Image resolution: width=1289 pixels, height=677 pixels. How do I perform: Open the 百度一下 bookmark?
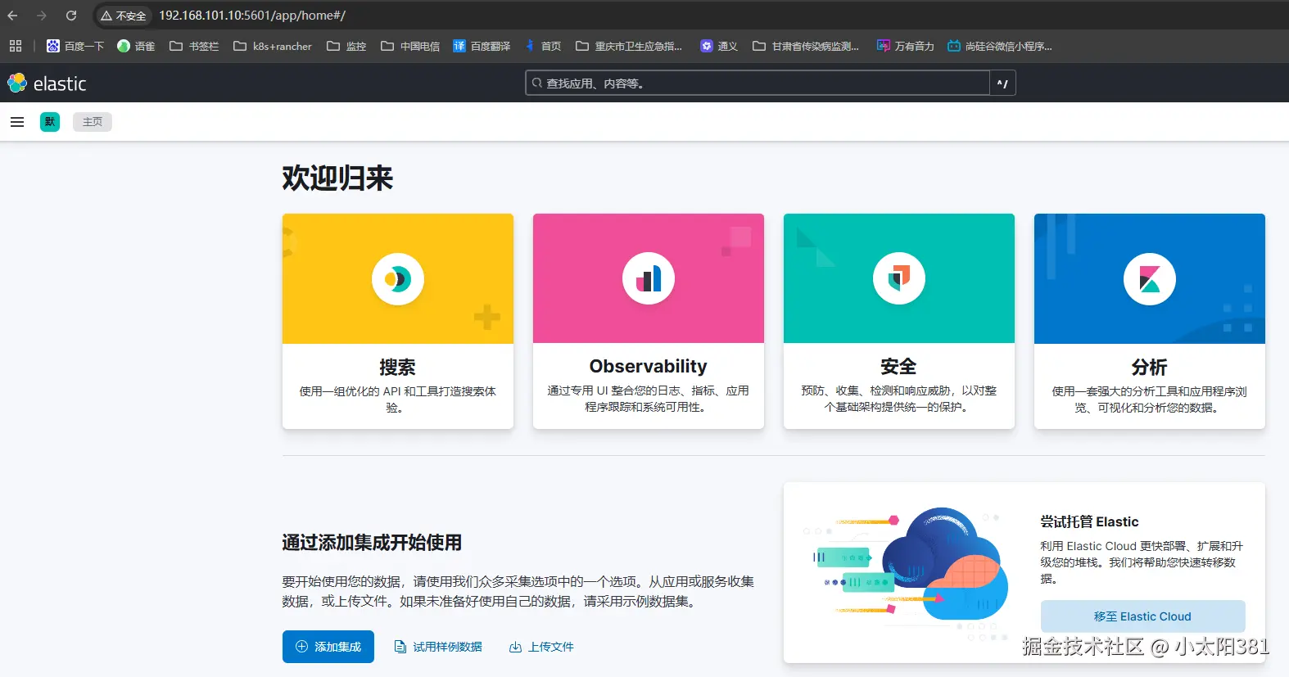75,46
